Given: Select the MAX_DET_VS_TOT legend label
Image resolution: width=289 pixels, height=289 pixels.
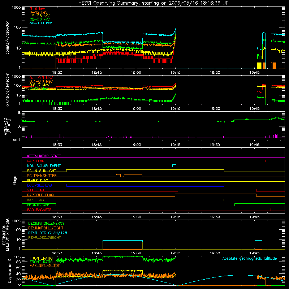Looking at the screenshot, I should (x=45, y=266).
